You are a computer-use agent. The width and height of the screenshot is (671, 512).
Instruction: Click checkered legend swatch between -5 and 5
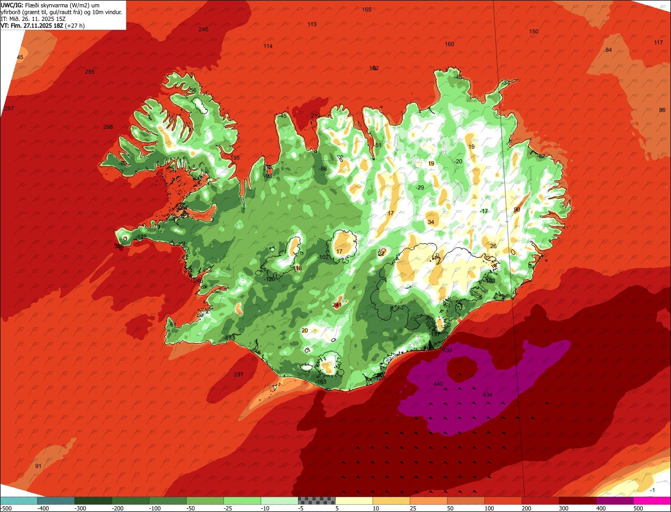coord(317,500)
